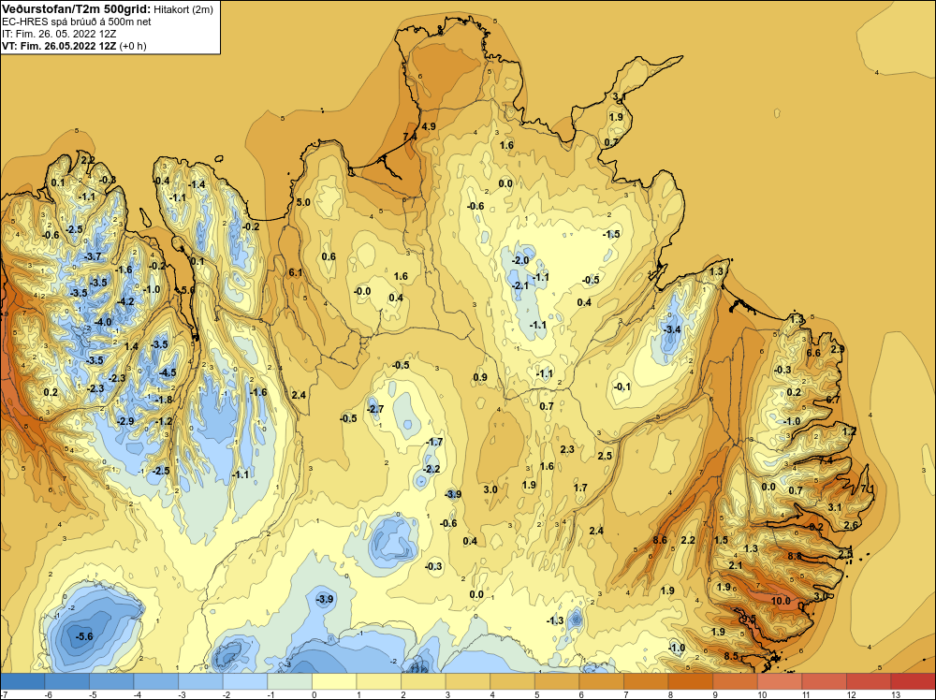Click the '6.1' temperature value
This screenshot has width=936, height=700.
pyautogui.click(x=296, y=272)
